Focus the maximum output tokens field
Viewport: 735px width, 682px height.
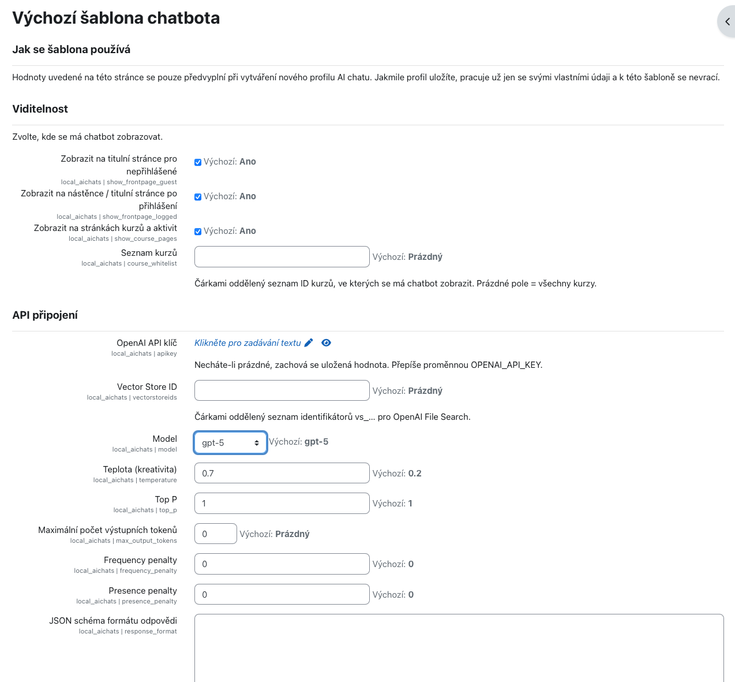point(215,534)
